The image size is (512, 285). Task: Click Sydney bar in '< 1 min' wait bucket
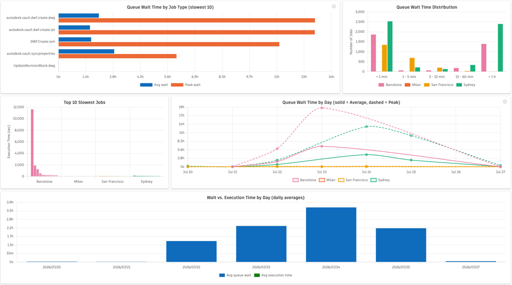(390, 47)
